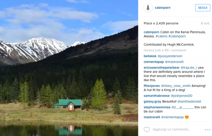Image resolution: width=212 pixels, height=136 pixels.
Task: Click the cabin photo with the green roof
Action: pyautogui.click(x=69, y=68)
